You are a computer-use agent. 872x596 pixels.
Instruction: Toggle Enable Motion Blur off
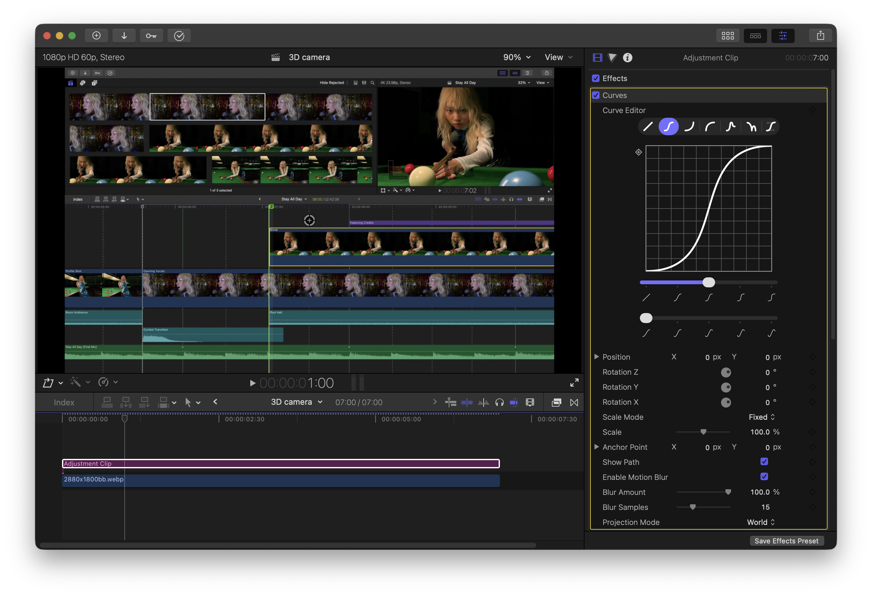(764, 477)
